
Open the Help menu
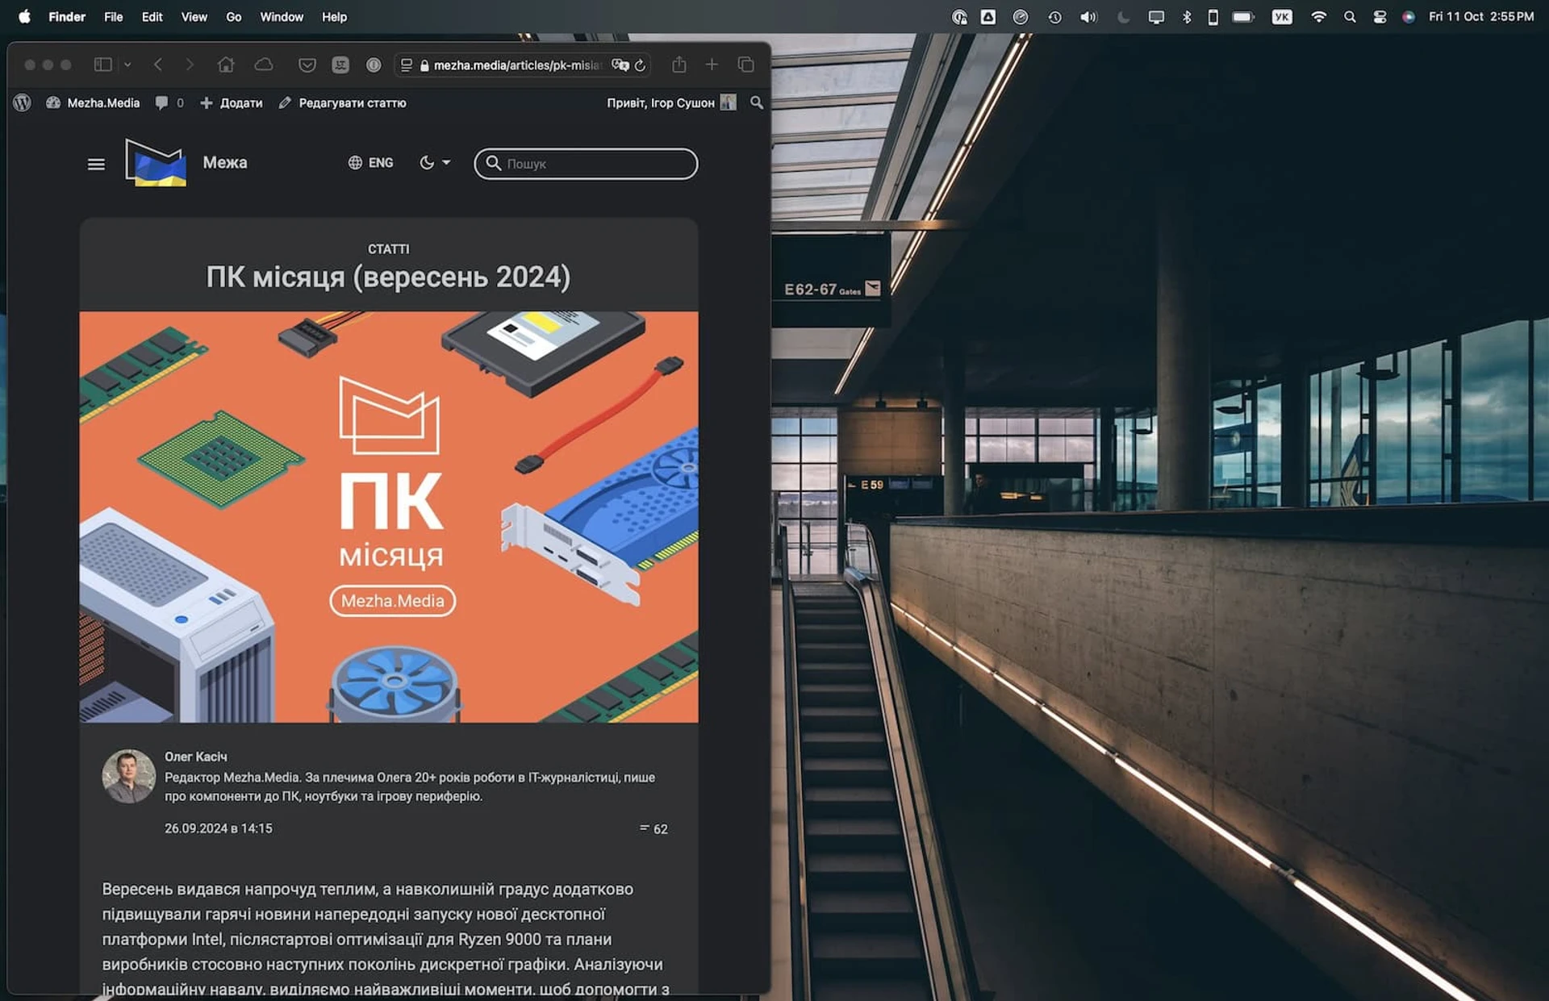pos(334,16)
